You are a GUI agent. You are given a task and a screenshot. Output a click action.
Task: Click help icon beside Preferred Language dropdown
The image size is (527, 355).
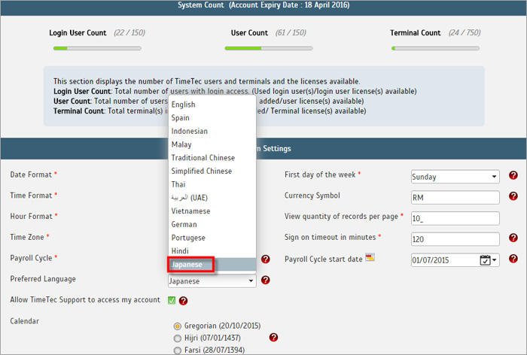tap(266, 281)
